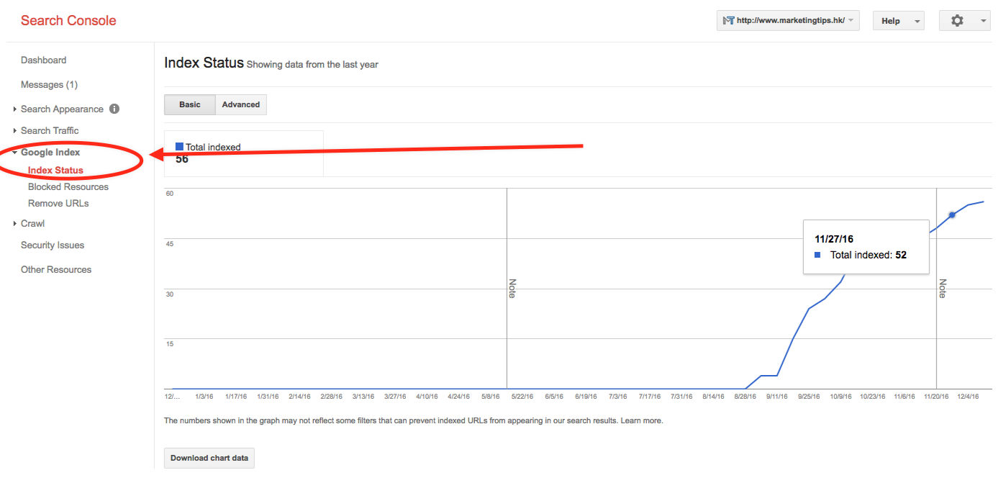
Task: Switch to the Advanced tab
Action: point(241,104)
